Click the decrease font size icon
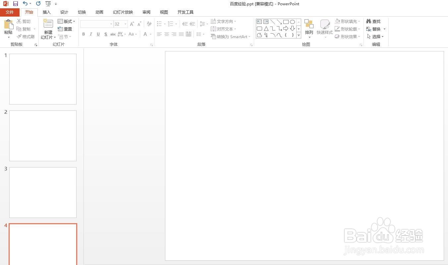 (x=139, y=24)
